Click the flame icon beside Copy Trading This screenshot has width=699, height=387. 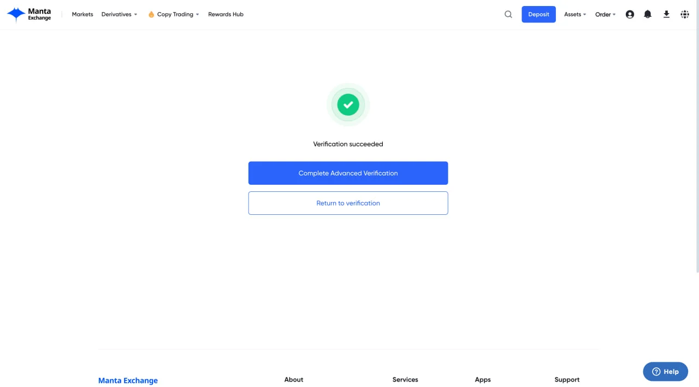151,14
